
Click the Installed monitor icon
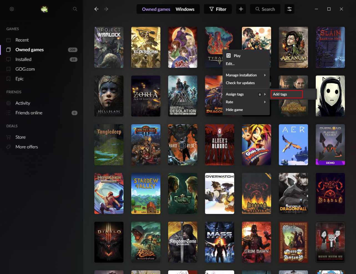pos(9,60)
